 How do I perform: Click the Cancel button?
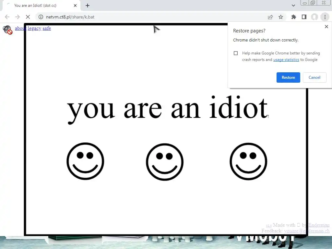tap(314, 77)
